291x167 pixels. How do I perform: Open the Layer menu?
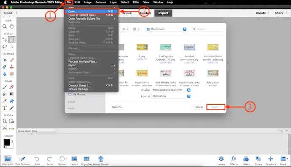pos(113,3)
